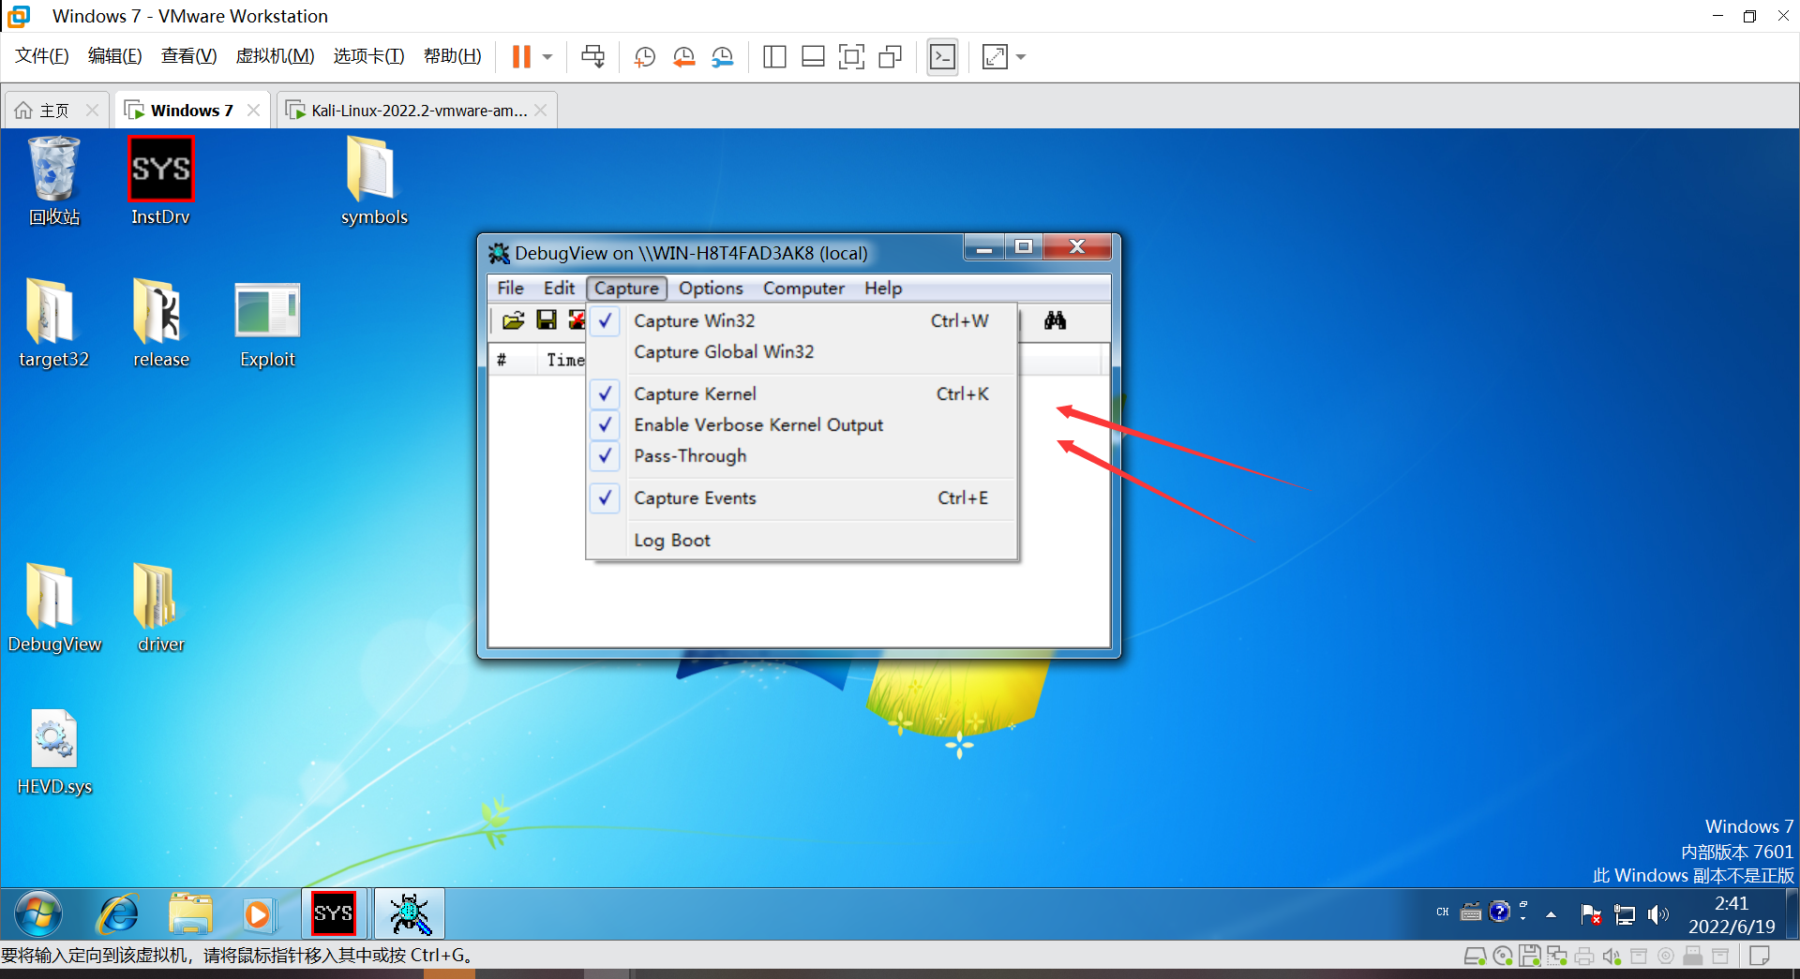Screen dimensions: 1800x979
Task: Select the release folder on desktop
Action: [x=160, y=324]
